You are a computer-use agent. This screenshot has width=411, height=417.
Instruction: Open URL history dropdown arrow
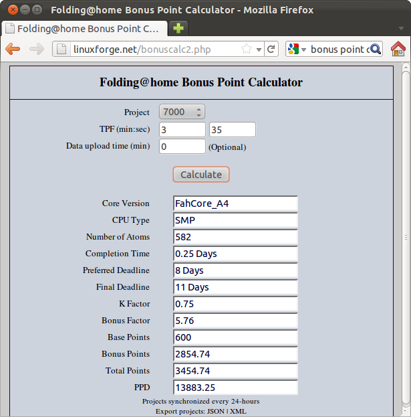click(x=259, y=50)
